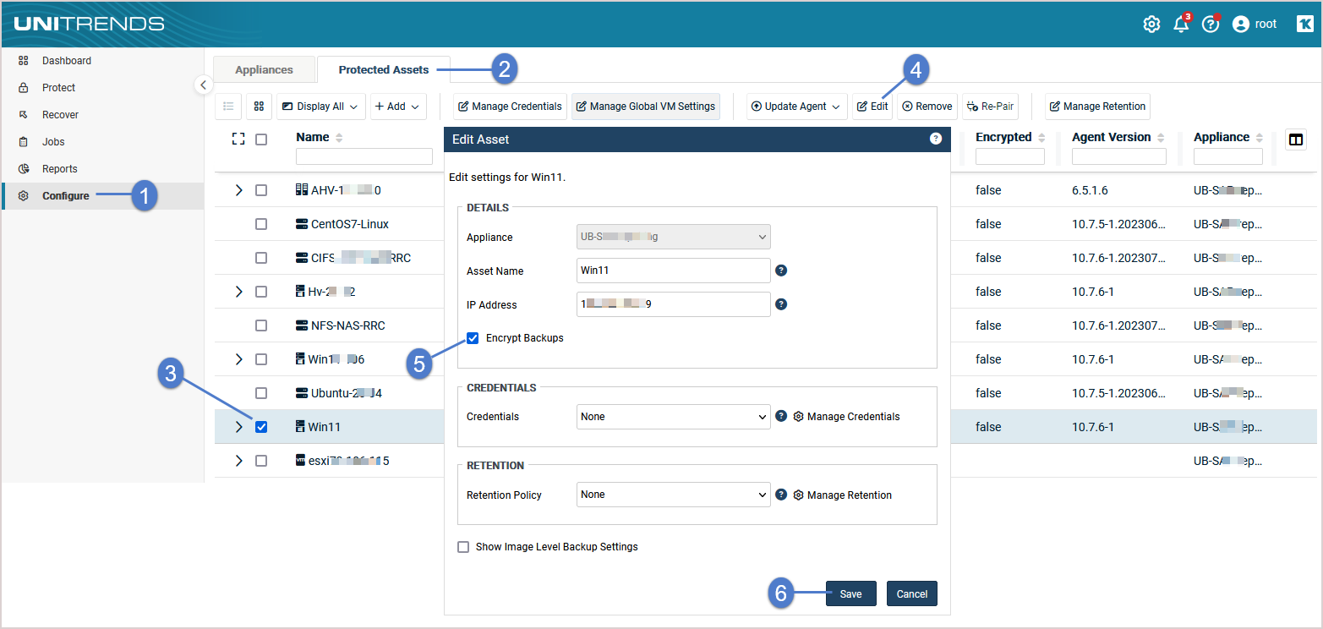Click Manage Credentials toolbar button
1323x629 pixels.
coord(510,107)
